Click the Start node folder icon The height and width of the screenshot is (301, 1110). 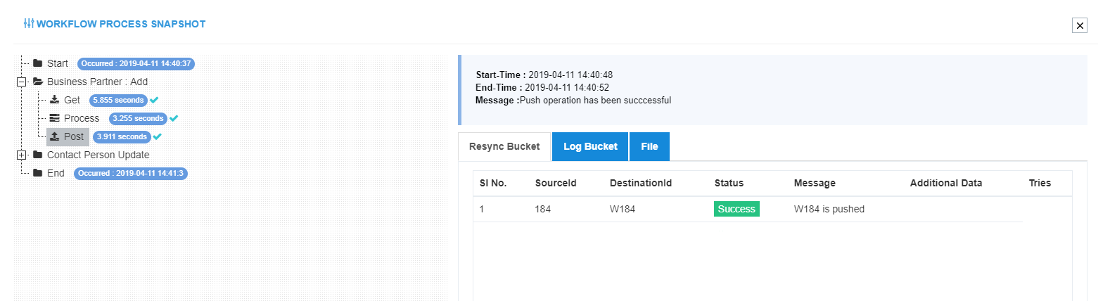tap(38, 63)
